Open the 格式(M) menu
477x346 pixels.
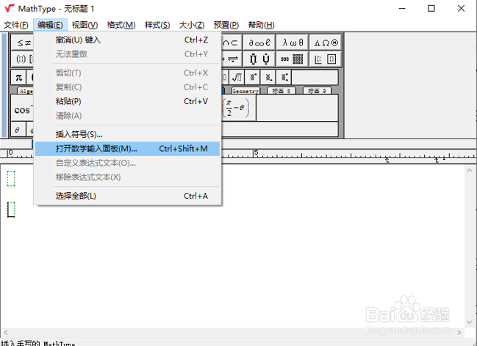121,25
